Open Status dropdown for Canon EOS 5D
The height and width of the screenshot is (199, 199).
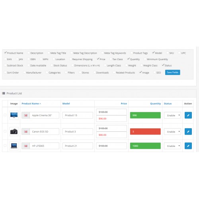[x=172, y=132]
